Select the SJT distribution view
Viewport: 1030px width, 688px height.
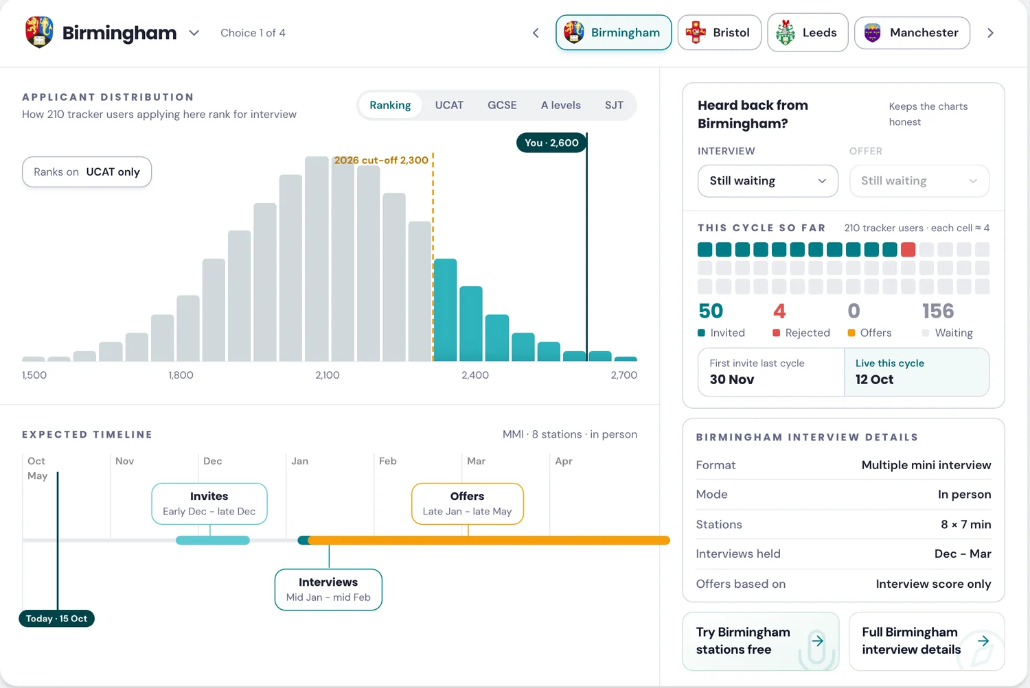pyautogui.click(x=614, y=105)
